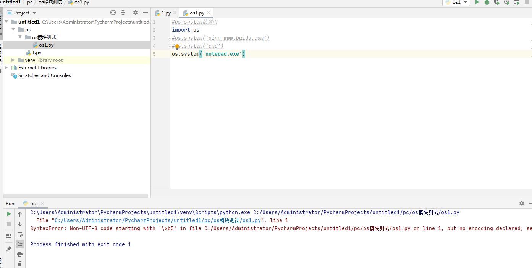
Task: Click gutter line number 5
Action: (154, 54)
